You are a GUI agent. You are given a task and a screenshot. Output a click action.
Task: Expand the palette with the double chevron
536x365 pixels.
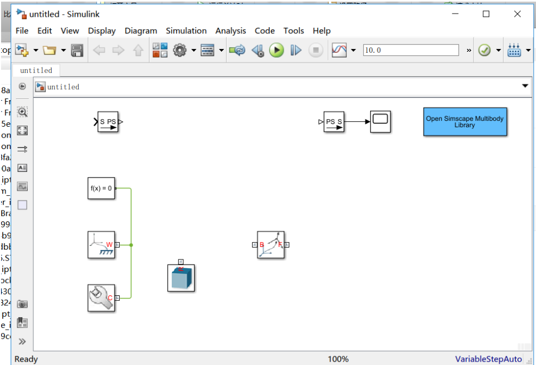[x=22, y=342]
